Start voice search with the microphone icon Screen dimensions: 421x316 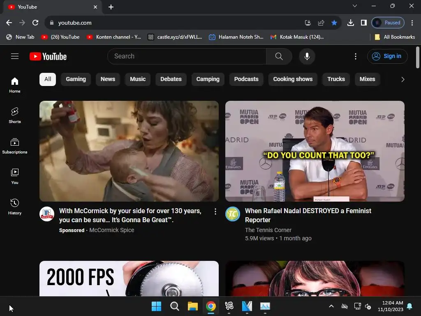[307, 56]
